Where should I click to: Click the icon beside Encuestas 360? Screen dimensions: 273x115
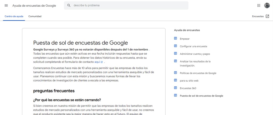click(x=175, y=88)
